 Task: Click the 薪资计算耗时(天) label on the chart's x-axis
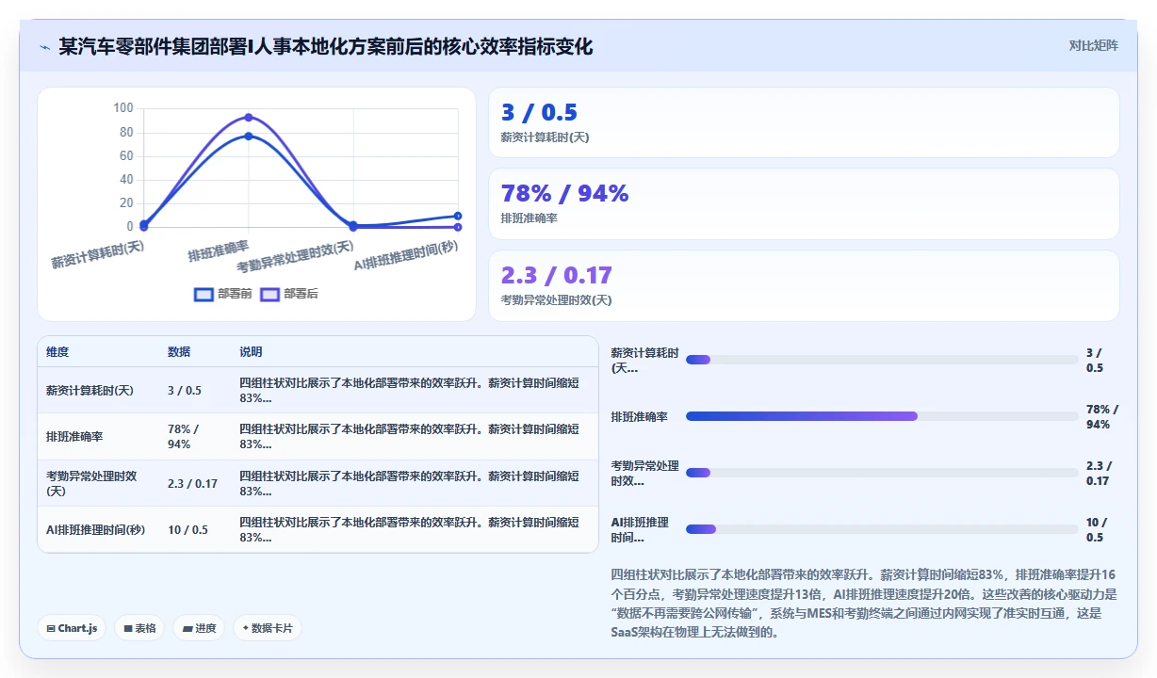[x=98, y=254]
